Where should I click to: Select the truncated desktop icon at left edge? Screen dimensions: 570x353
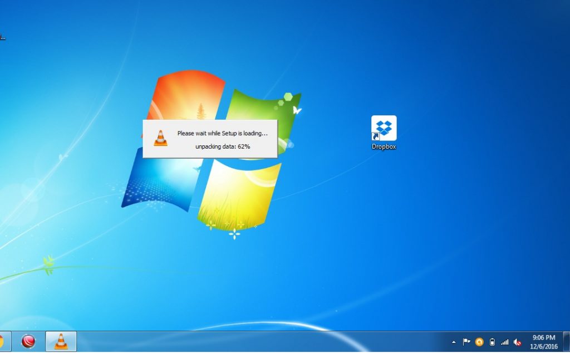pos(2,37)
